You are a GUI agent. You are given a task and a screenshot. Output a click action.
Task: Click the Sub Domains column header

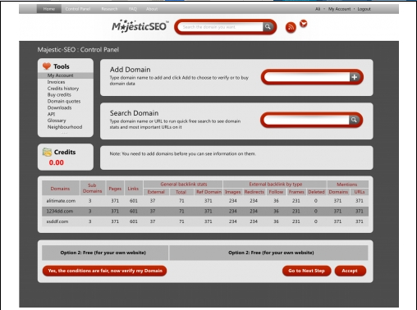92,188
